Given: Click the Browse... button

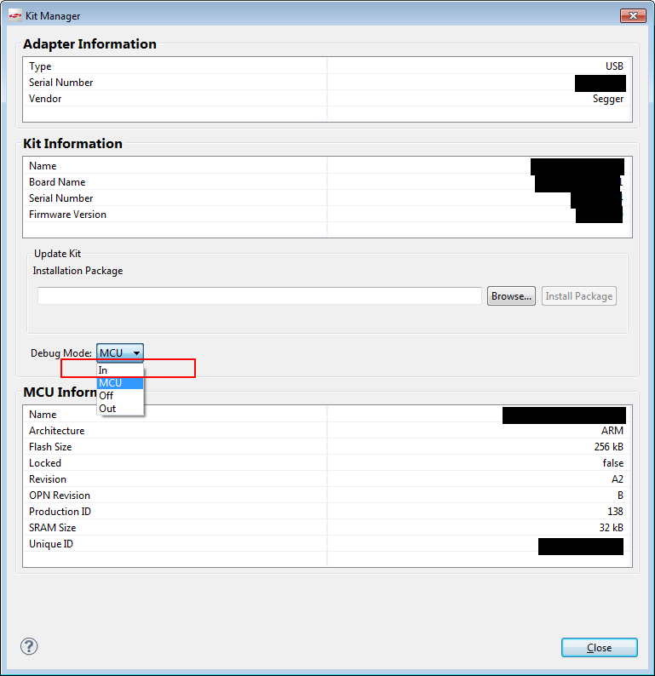Looking at the screenshot, I should click(x=511, y=296).
